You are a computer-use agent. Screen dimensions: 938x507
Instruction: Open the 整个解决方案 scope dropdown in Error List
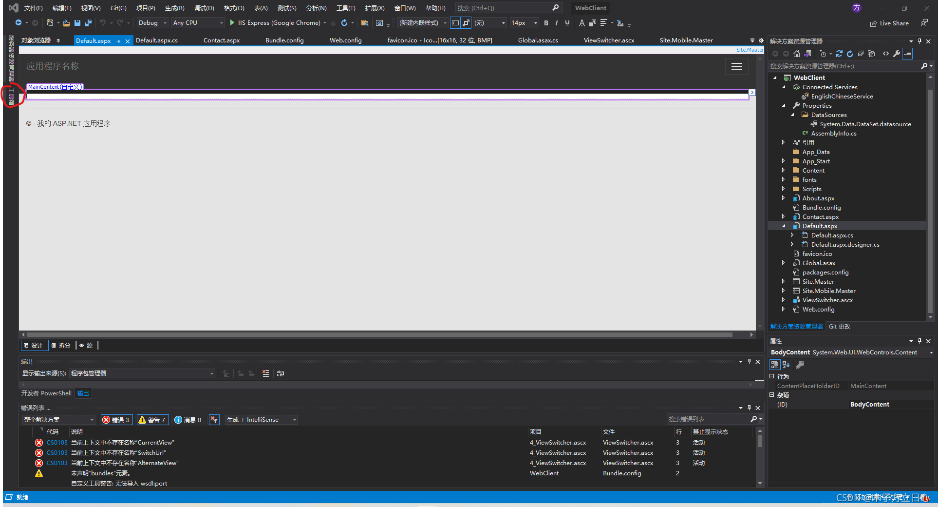58,420
